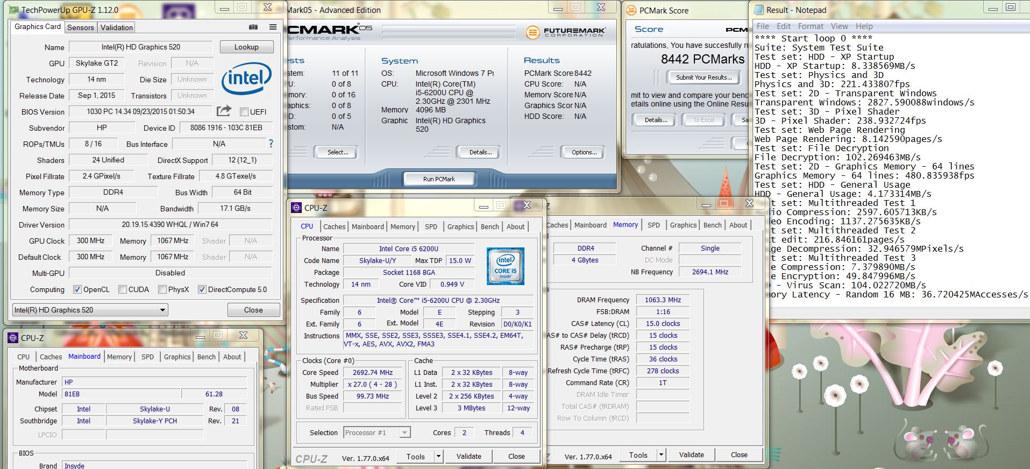Viewport: 1030px width, 469px height.
Task: Open the Notepad File menu
Action: click(763, 26)
